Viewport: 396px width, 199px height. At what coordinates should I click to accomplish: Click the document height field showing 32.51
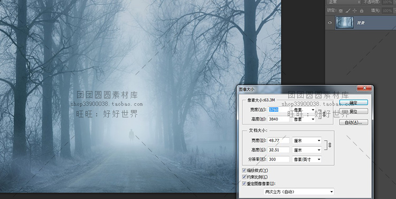click(279, 150)
